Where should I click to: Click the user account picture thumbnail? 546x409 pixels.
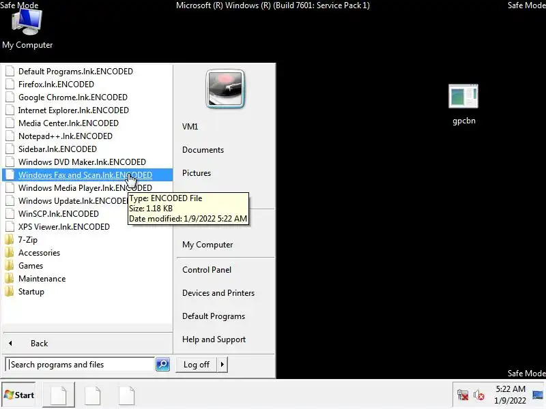click(x=225, y=89)
